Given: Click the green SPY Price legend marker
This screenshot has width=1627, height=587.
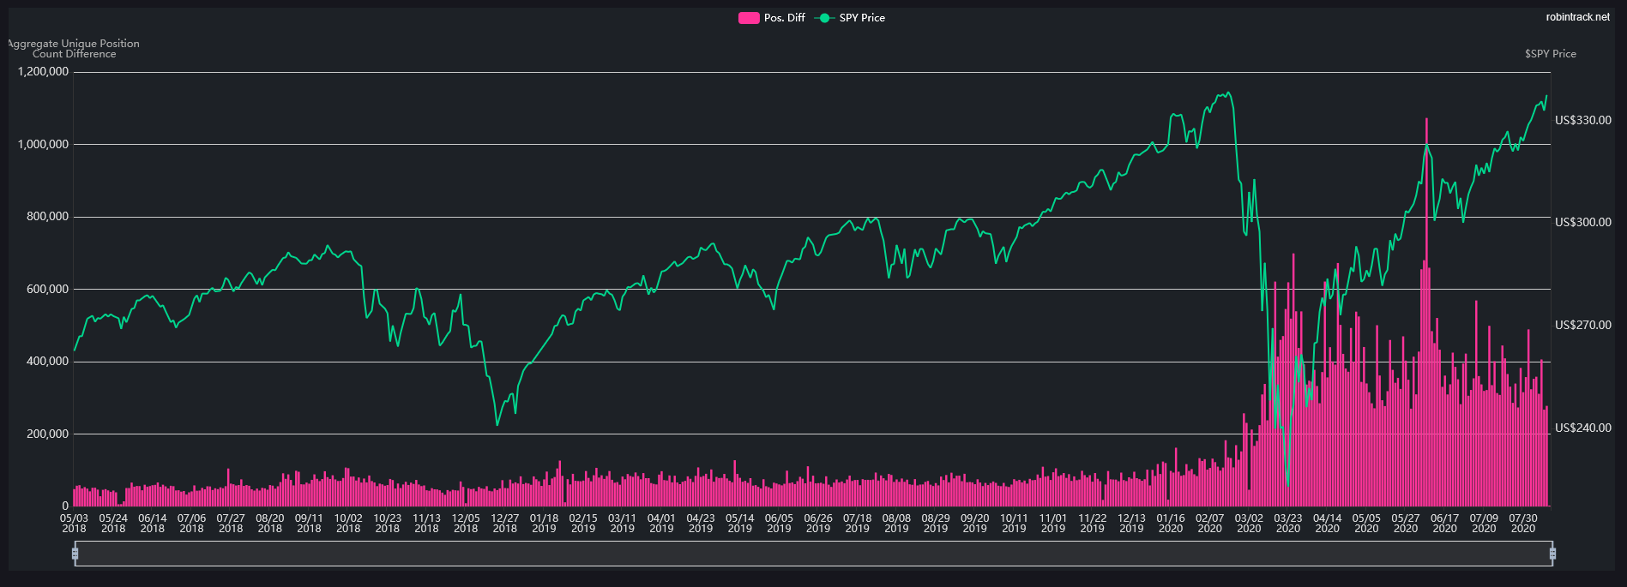Looking at the screenshot, I should click(824, 18).
